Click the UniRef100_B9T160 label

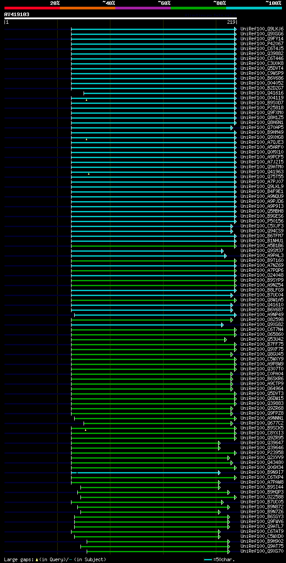tap(262, 260)
